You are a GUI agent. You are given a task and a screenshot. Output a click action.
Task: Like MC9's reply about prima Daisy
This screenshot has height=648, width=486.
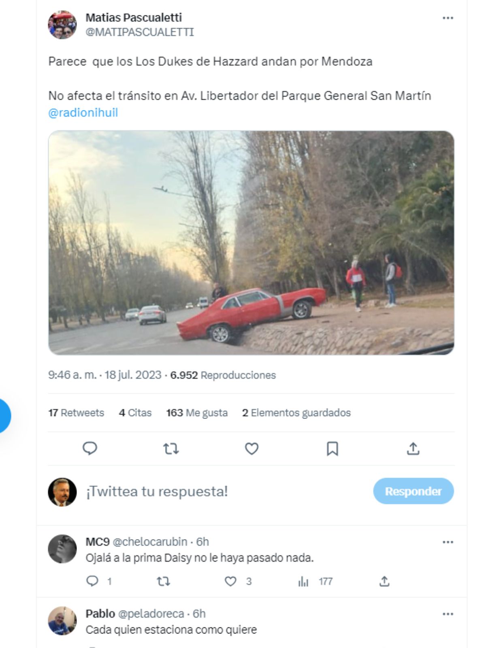(230, 582)
